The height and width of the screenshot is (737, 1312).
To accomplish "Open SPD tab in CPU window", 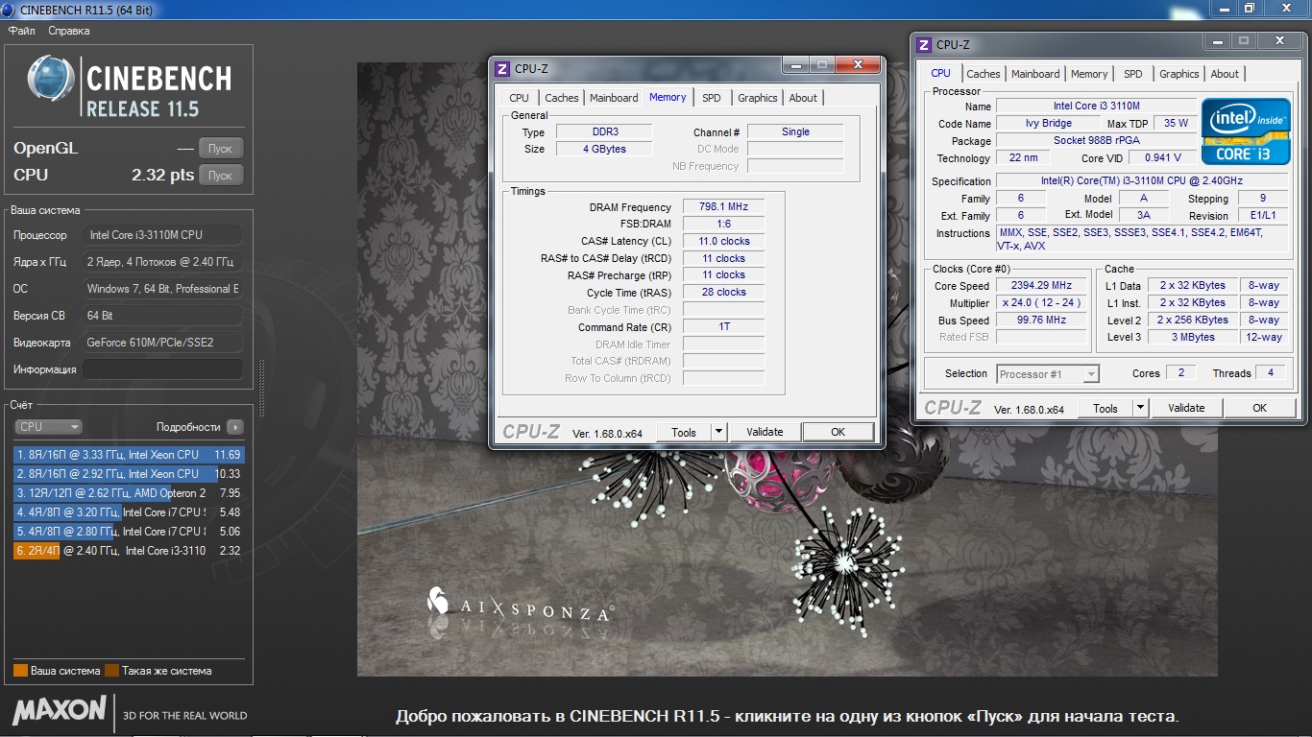I will point(1133,74).
